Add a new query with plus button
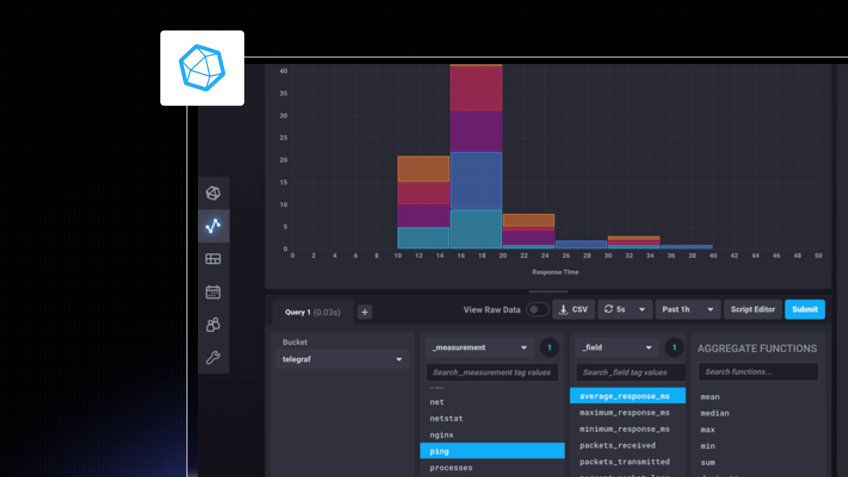 click(364, 312)
